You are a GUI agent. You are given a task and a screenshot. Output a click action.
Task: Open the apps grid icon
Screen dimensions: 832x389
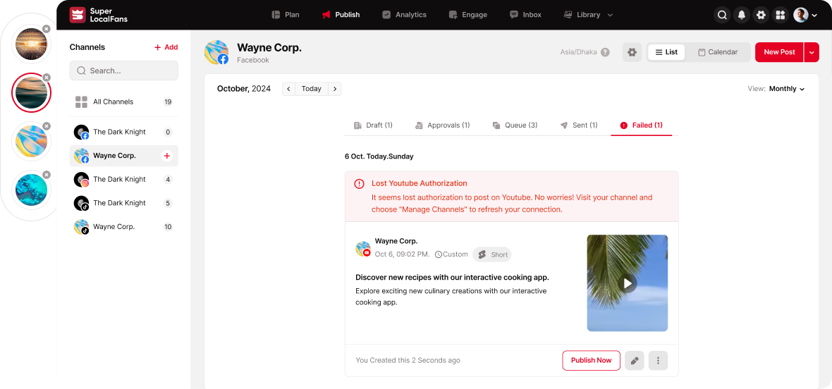point(780,15)
